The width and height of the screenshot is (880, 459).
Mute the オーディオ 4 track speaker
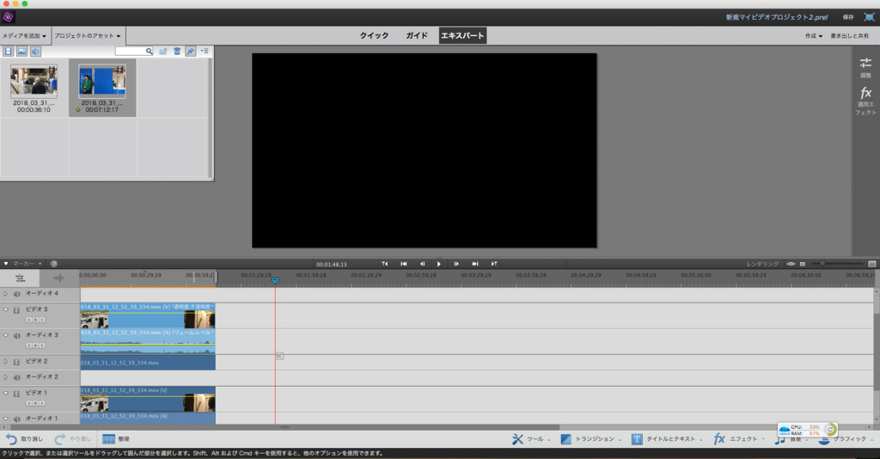tap(17, 293)
